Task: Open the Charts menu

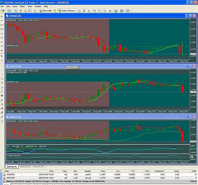Action: [22, 6]
